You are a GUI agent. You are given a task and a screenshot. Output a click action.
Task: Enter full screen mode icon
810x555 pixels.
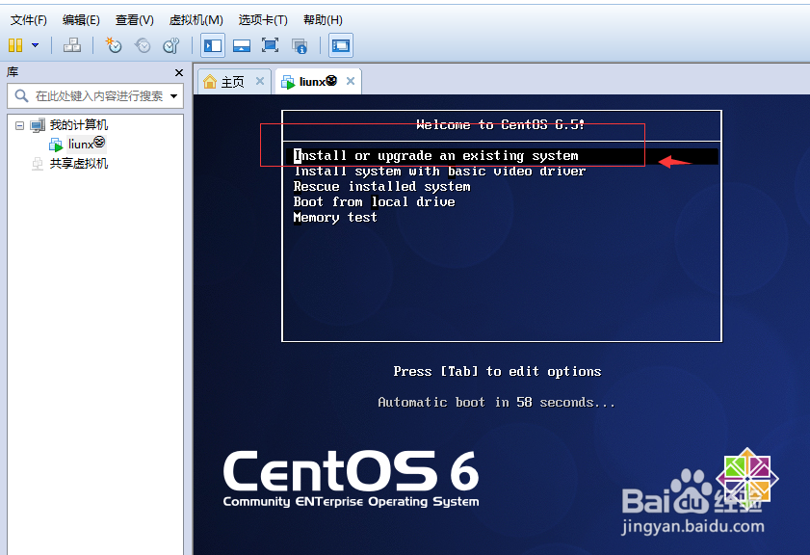pos(271,45)
